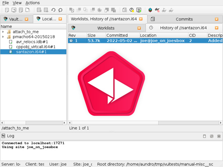Open the View menu
Viewport: 223px width, 167px height.
pos(17,3)
